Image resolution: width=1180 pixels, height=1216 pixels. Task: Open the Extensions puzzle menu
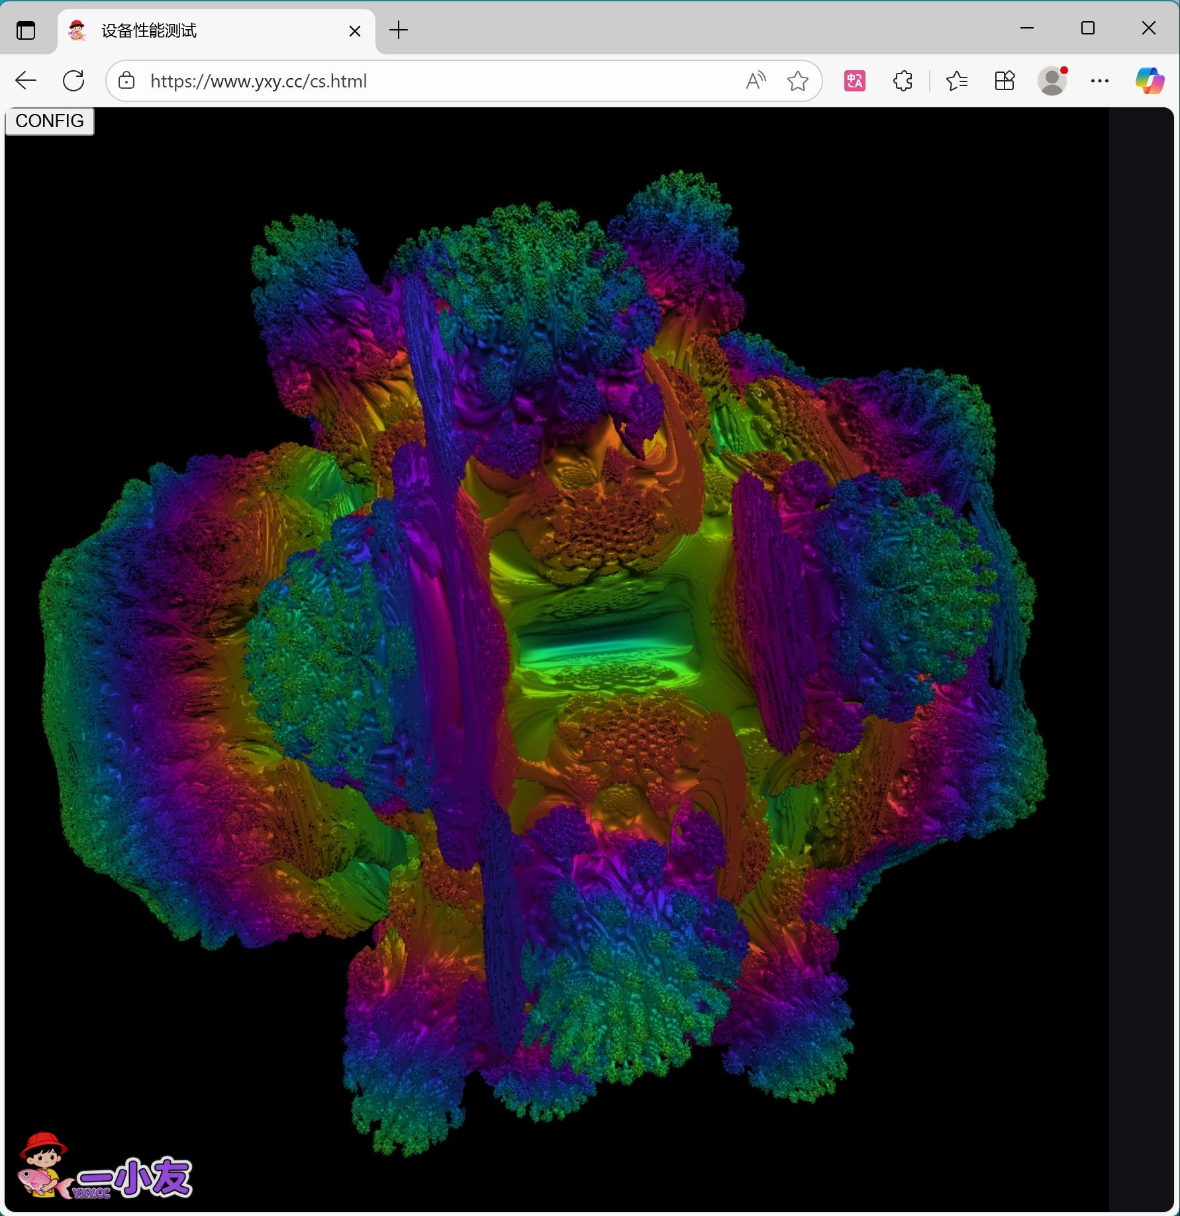click(903, 81)
